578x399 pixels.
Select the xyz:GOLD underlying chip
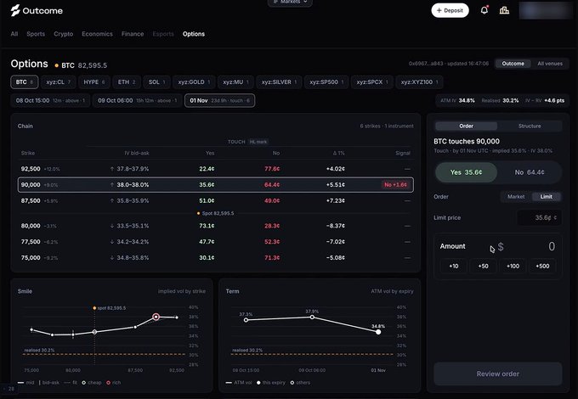click(194, 82)
